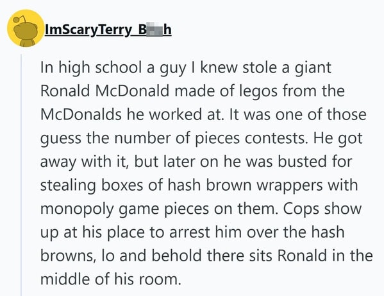Click the phrase "stealing boxes"
Viewport: 384px width, 296px height.
92,186
